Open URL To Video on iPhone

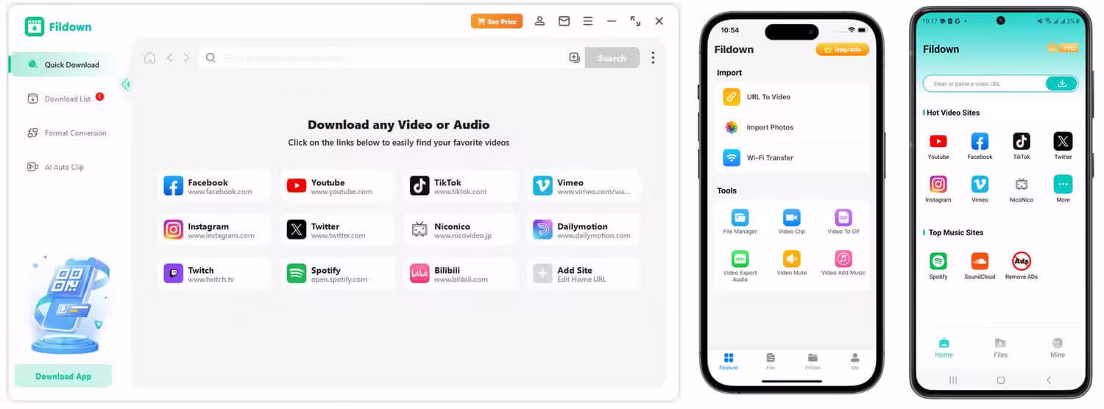click(792, 97)
